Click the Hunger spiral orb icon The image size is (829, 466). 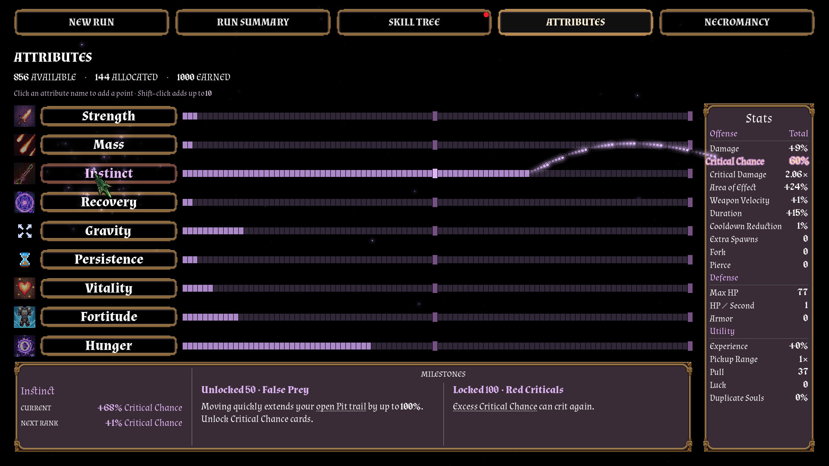pyautogui.click(x=25, y=346)
